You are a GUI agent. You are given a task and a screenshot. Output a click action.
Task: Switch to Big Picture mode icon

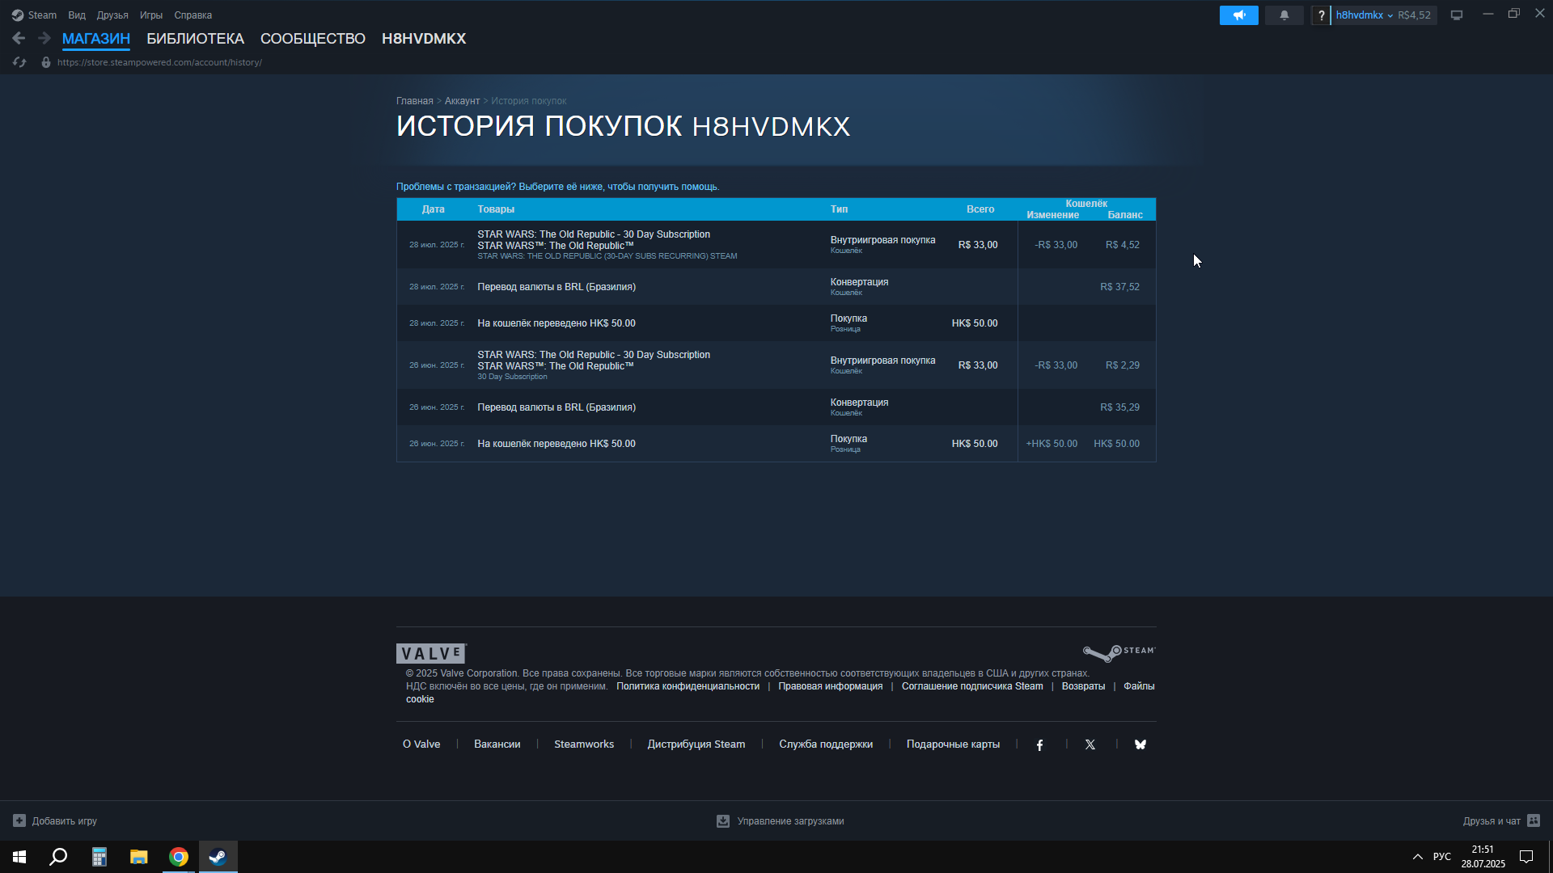click(1456, 15)
